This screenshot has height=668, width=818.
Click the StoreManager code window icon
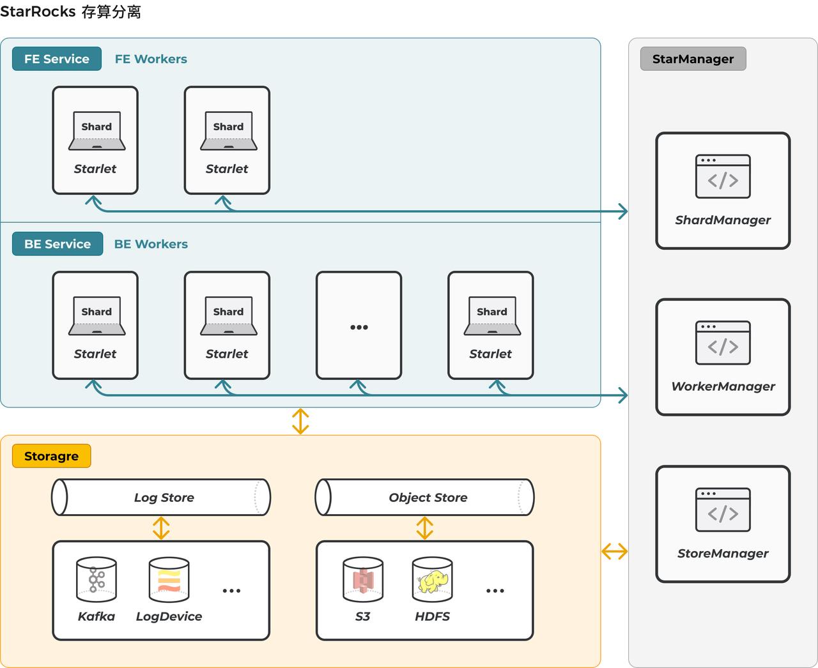(723, 510)
